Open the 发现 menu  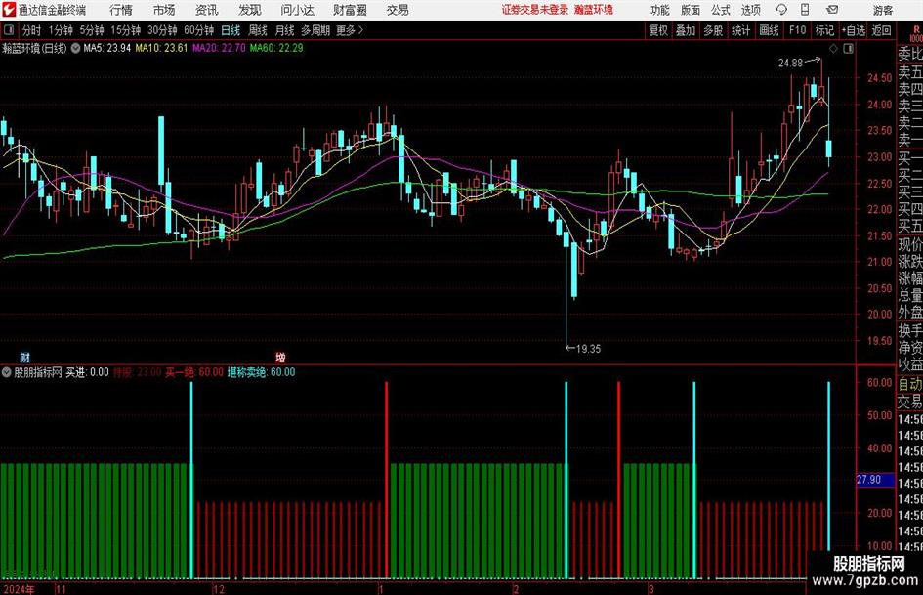coord(250,10)
